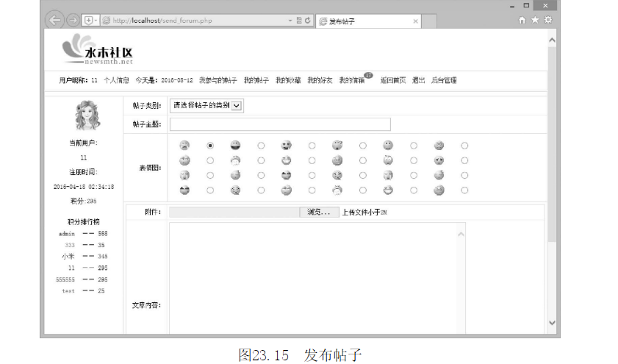
Task: Open the browser settings gear icon
Action: pyautogui.click(x=547, y=20)
